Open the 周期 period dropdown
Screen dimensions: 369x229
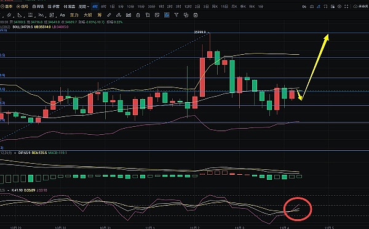pos(84,7)
